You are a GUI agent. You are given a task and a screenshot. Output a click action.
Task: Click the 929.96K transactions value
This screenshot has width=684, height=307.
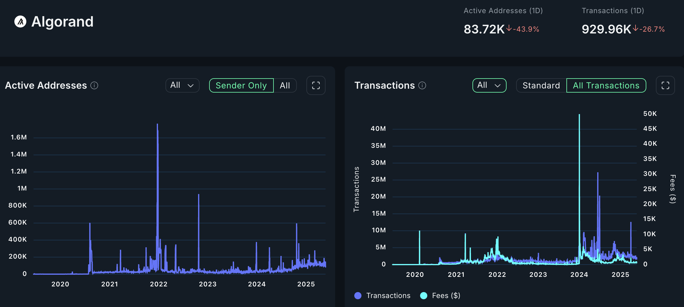pos(607,29)
